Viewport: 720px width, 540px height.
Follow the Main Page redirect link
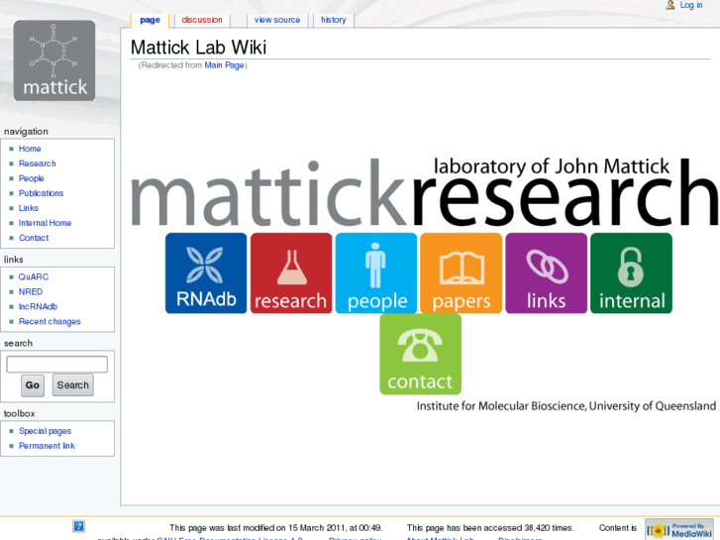[224, 65]
